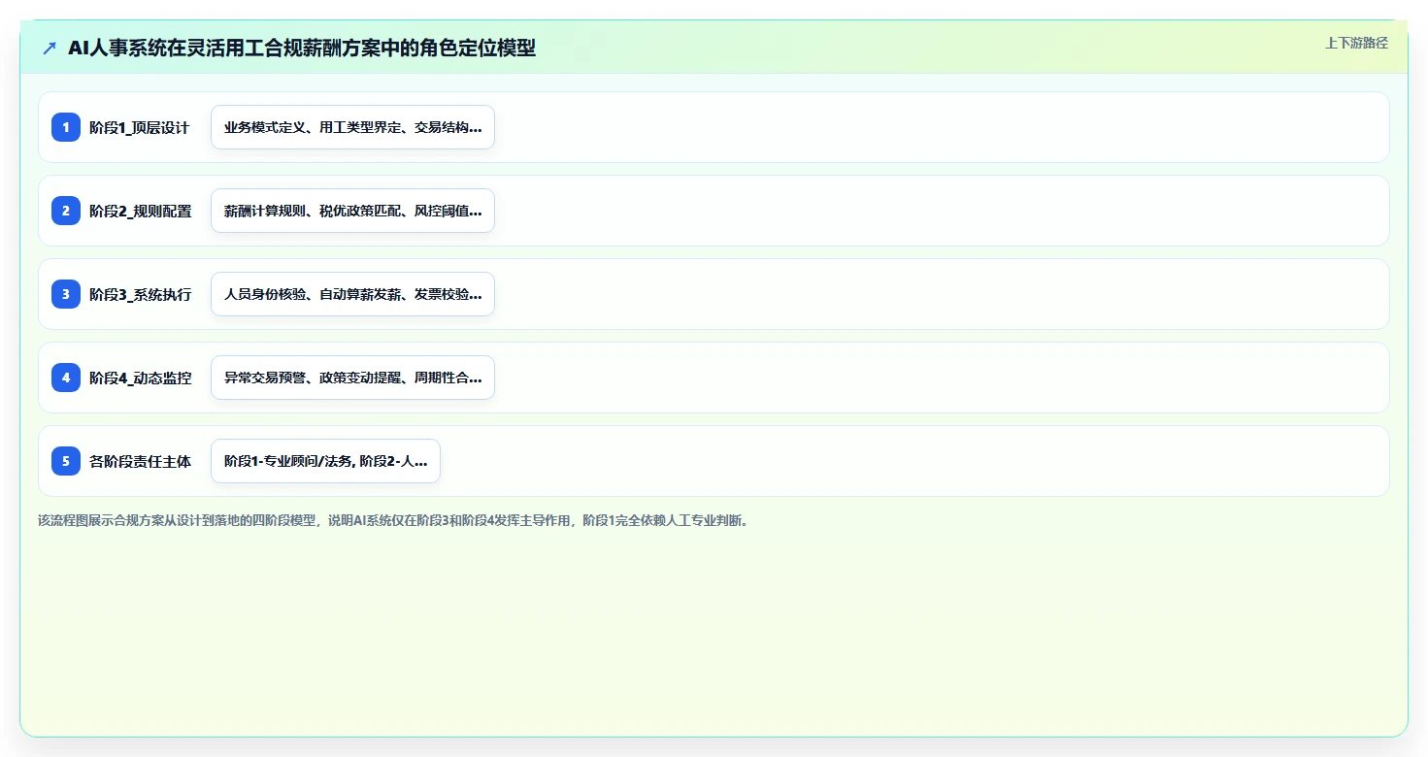This screenshot has height=757, width=1428.
Task: Click the 阶段4_动态监控 label
Action: [141, 378]
